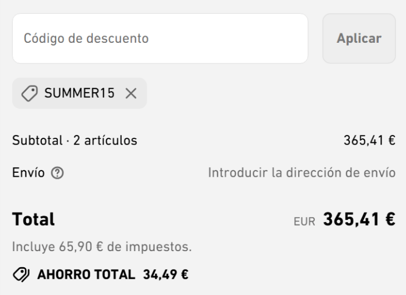
Task: Click the "2 artículos" item count
Action: 105,141
